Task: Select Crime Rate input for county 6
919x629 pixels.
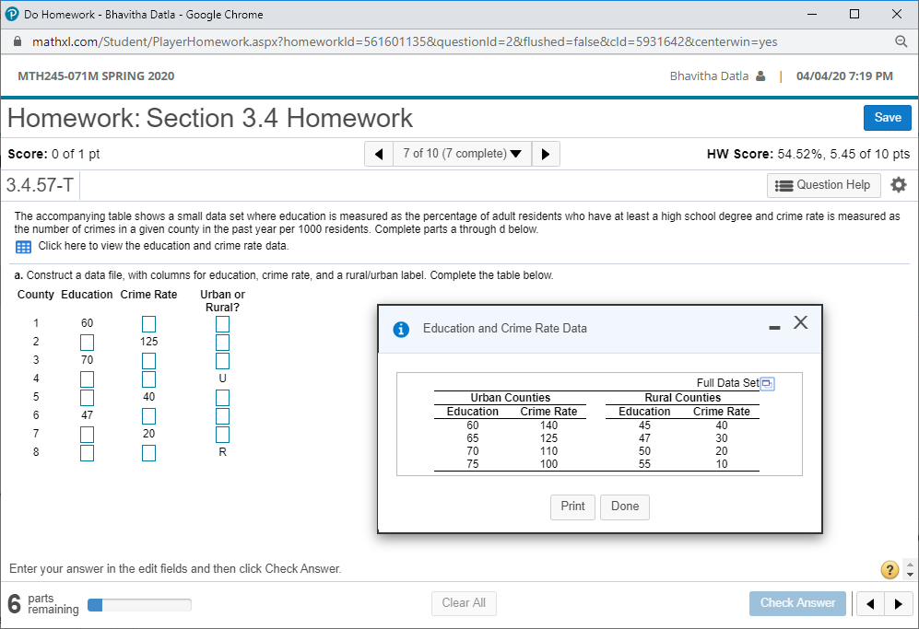Action: coord(149,416)
